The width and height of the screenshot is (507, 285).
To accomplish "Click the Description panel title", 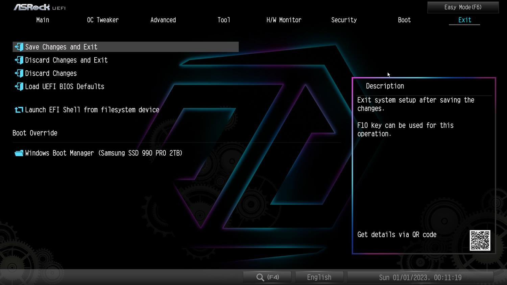I will click(385, 86).
